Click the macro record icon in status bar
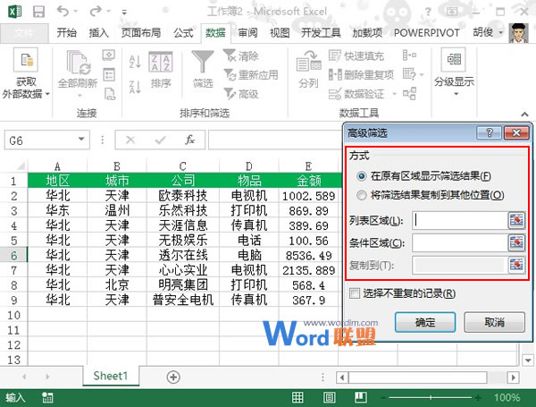 coord(47,397)
